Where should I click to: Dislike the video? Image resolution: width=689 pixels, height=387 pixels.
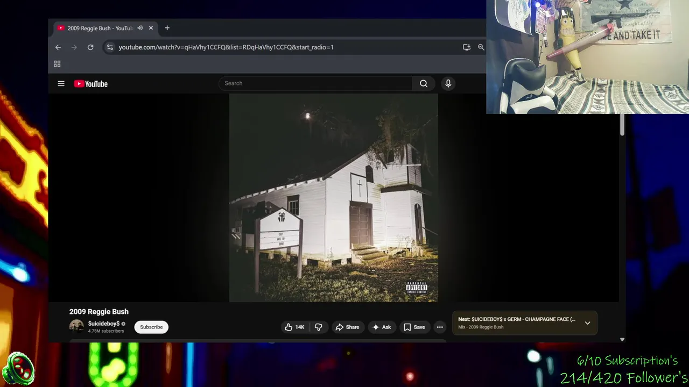tap(318, 327)
